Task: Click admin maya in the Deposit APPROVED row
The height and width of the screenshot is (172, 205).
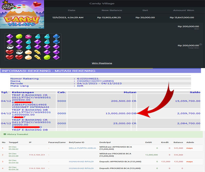Action: (x=189, y=161)
